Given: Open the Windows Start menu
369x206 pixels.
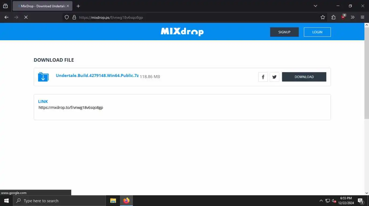Looking at the screenshot, I should coord(6,201).
